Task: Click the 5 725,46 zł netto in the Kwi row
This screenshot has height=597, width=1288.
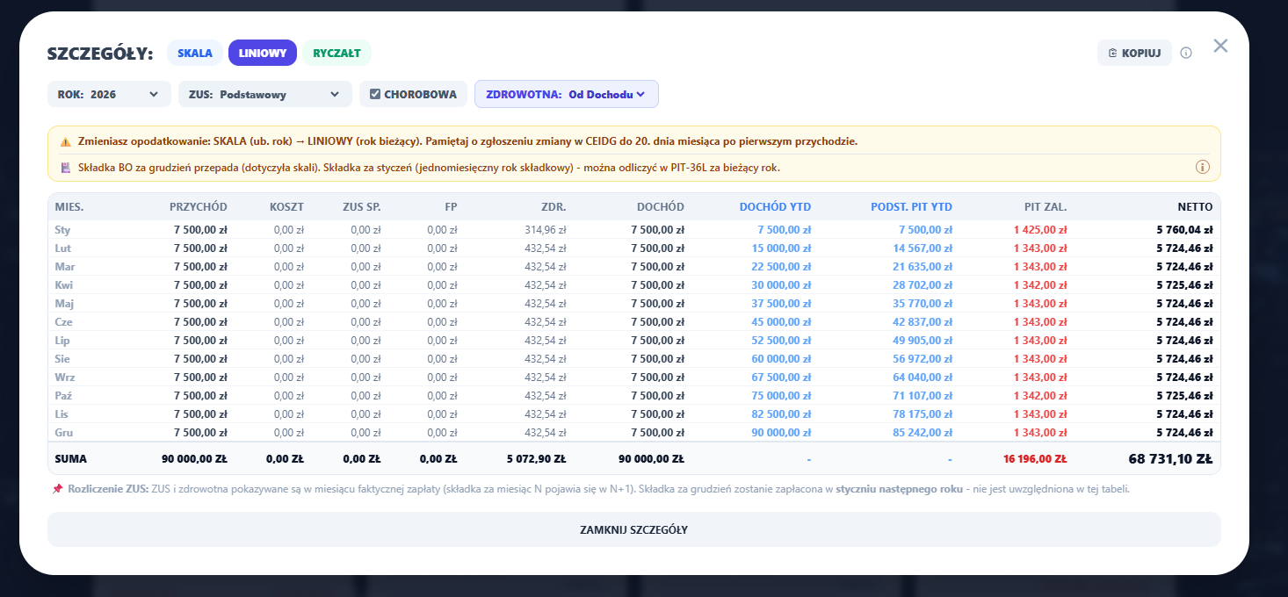Action: 1184,285
